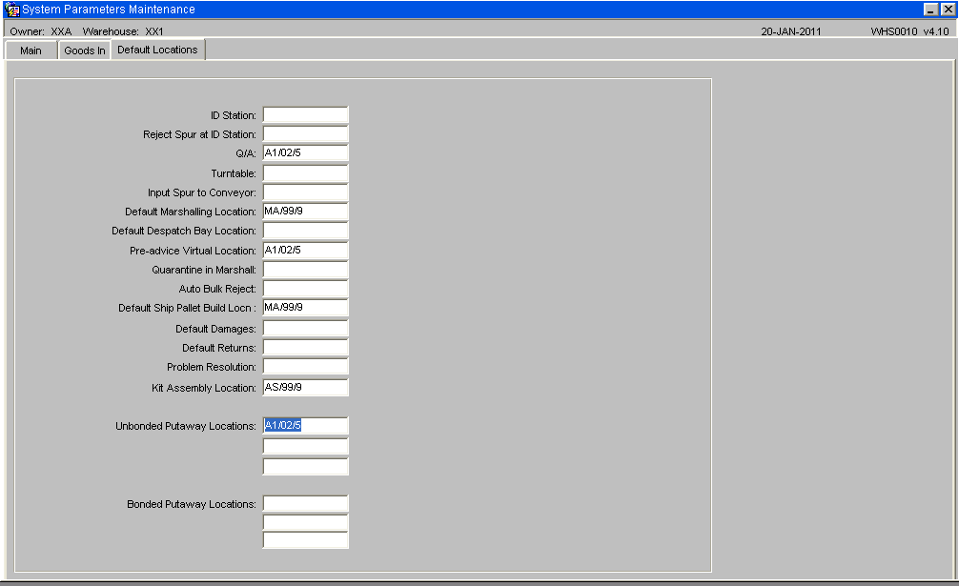Viewport: 959px width, 586px height.
Task: Click the ID Station input field
Action: [306, 115]
